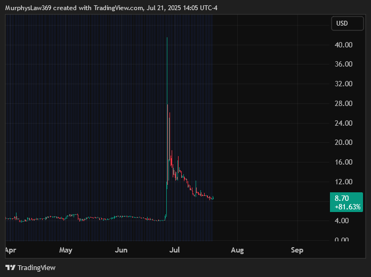Select the 24.00 price axis label
371x277 pixels.
344,123
